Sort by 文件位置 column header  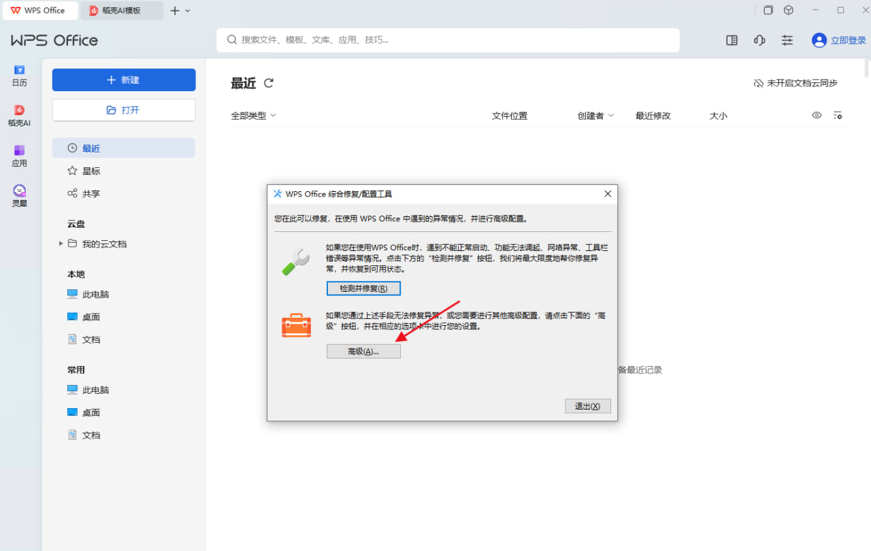click(x=510, y=116)
